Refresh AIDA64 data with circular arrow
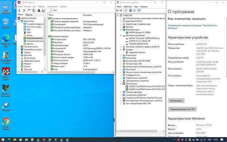 (x=34, y=11)
